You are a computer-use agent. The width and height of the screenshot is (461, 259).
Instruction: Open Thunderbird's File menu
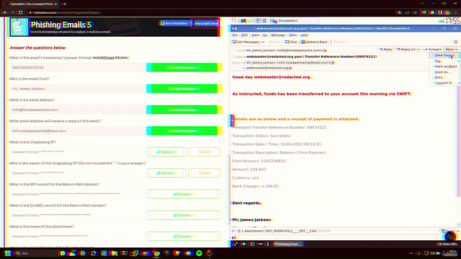tap(235, 35)
